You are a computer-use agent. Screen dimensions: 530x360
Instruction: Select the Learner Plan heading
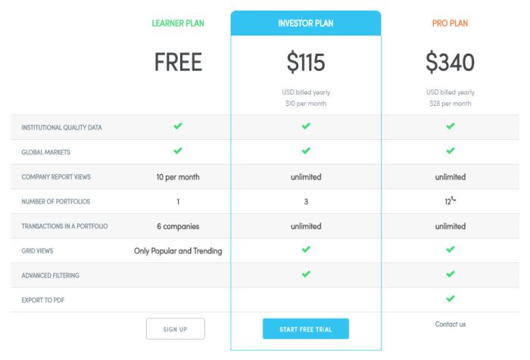pos(178,23)
